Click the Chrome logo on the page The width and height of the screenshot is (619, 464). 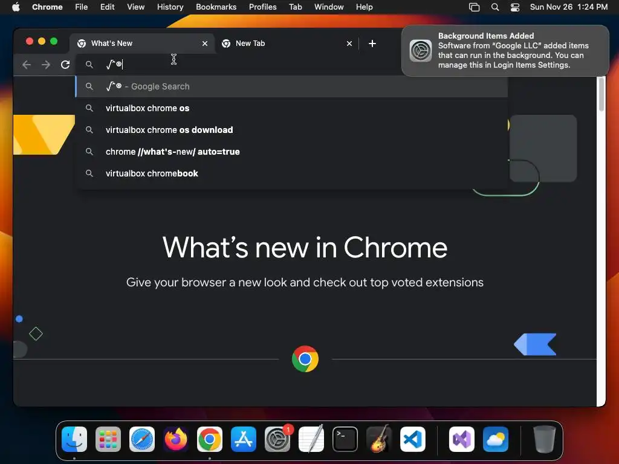click(305, 359)
